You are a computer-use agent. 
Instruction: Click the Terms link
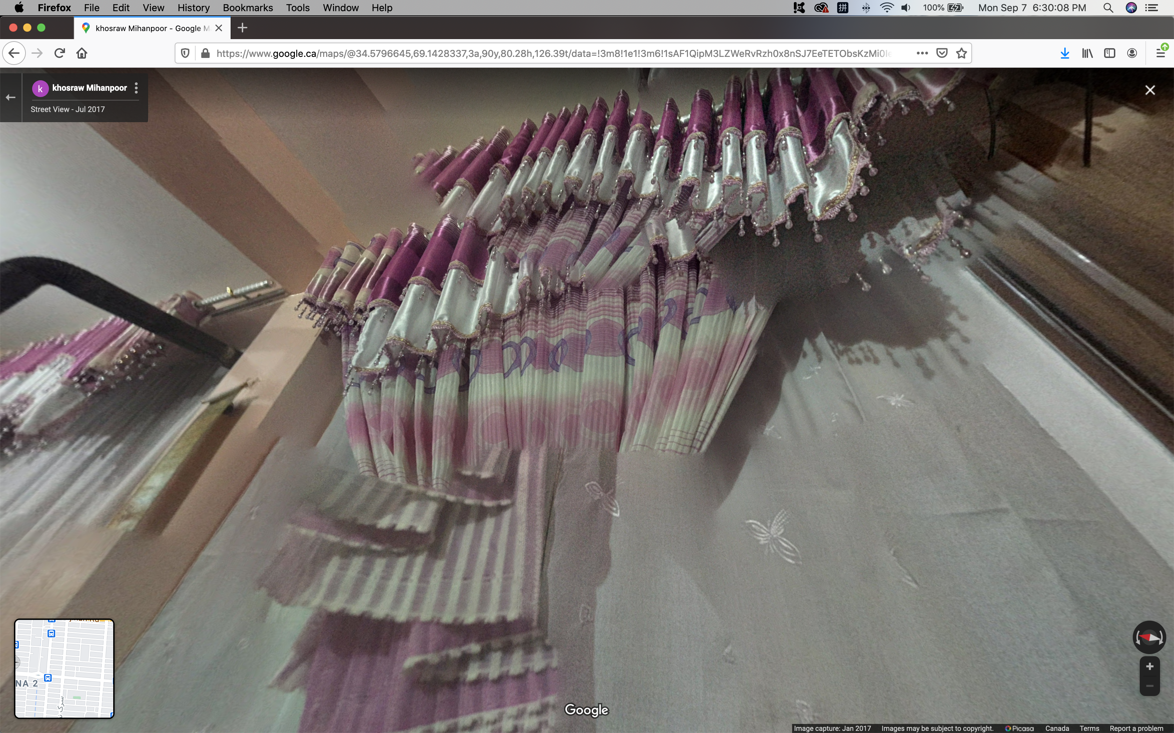[x=1089, y=728]
